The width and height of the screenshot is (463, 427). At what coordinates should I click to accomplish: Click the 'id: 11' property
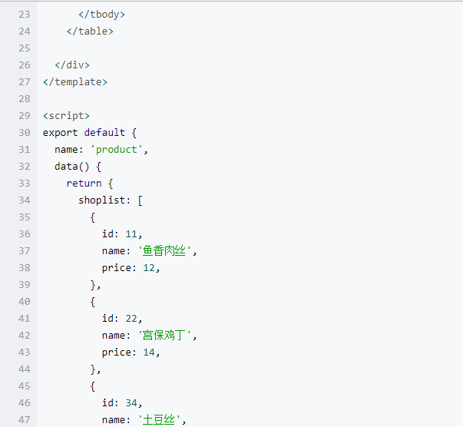122,233
